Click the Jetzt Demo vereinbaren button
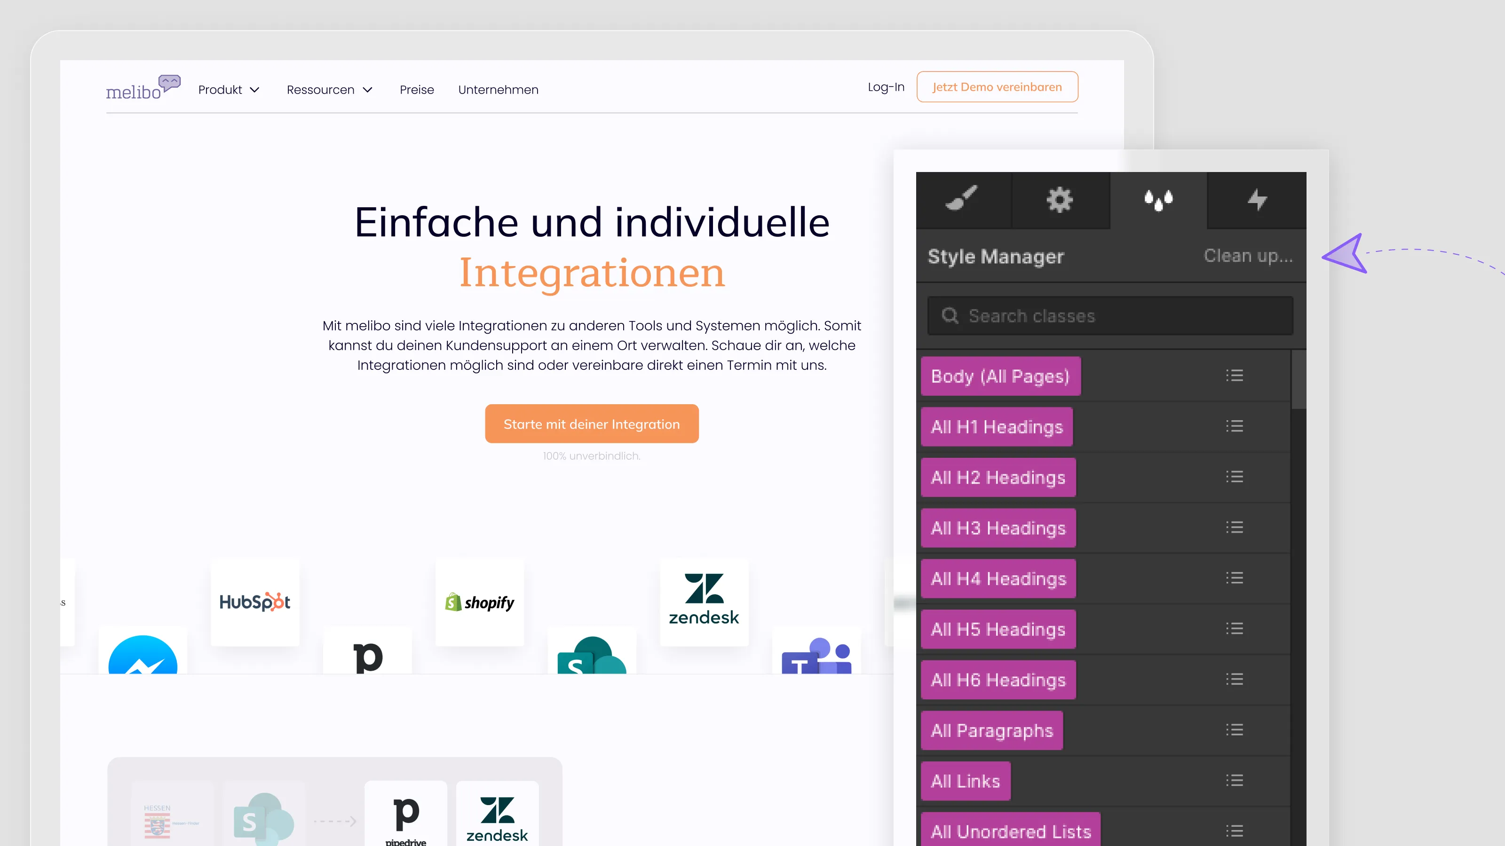 pyautogui.click(x=997, y=86)
